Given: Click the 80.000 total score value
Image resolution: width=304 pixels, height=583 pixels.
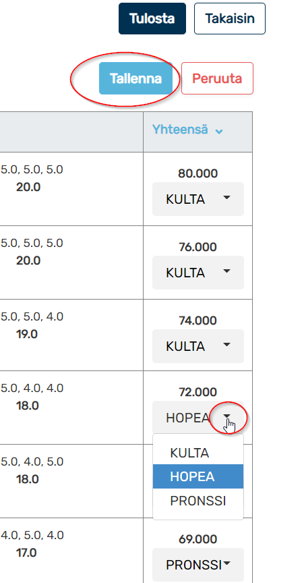Looking at the screenshot, I should (197, 173).
